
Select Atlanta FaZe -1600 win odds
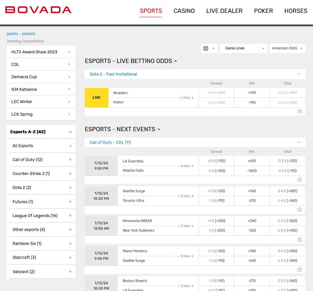tap(252, 171)
